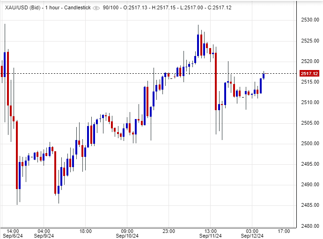Click the 90/100 bar counter text
Image resolution: width=323 pixels, height=239 pixels.
[111, 8]
